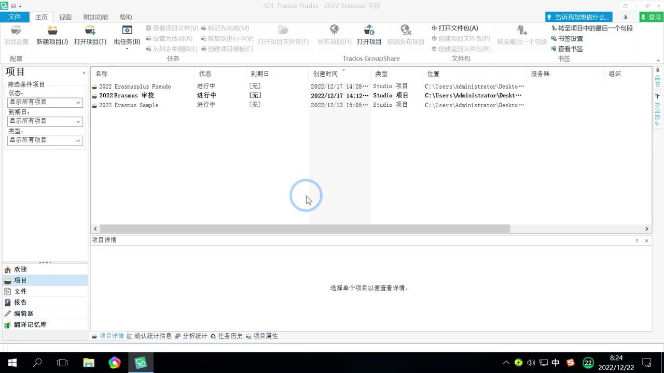The width and height of the screenshot is (664, 373).
Task: Click the taskbar Search icon
Action: [37, 363]
